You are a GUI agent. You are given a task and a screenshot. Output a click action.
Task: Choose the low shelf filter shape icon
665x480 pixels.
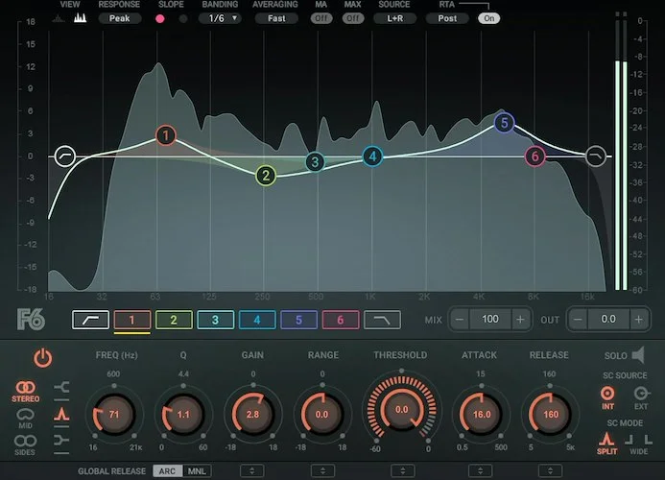point(64,387)
